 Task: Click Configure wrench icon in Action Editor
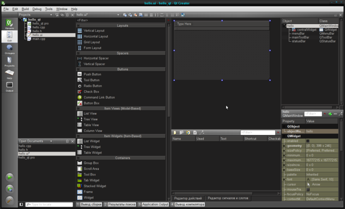tap(202, 133)
